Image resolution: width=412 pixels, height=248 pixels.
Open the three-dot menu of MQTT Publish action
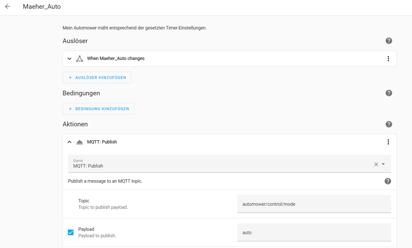tap(388, 142)
